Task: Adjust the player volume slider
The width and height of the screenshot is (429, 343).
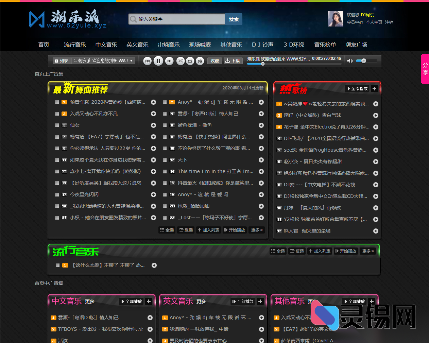Action: click(x=366, y=61)
